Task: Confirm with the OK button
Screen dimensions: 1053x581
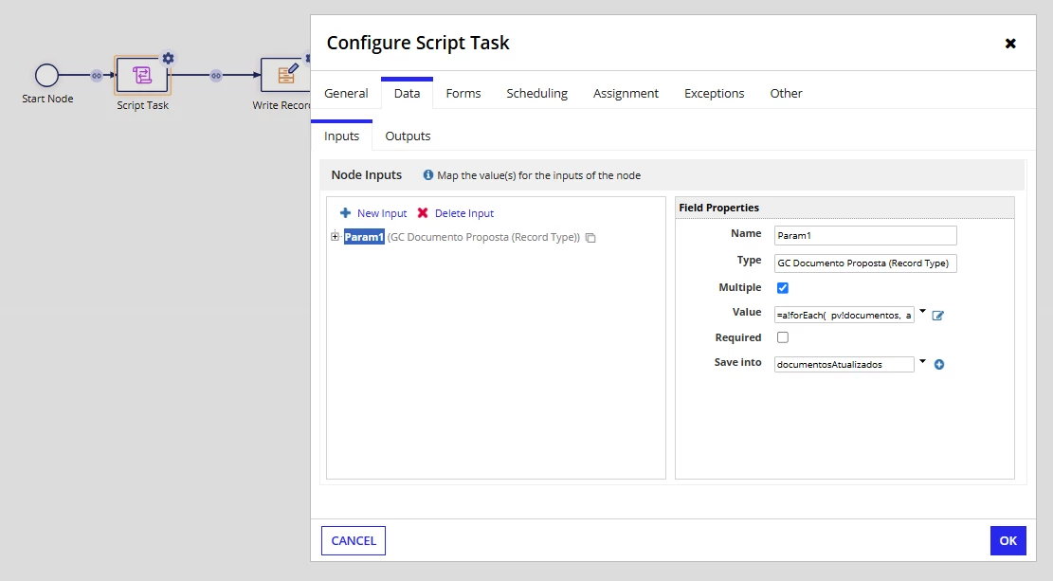Action: (1008, 540)
